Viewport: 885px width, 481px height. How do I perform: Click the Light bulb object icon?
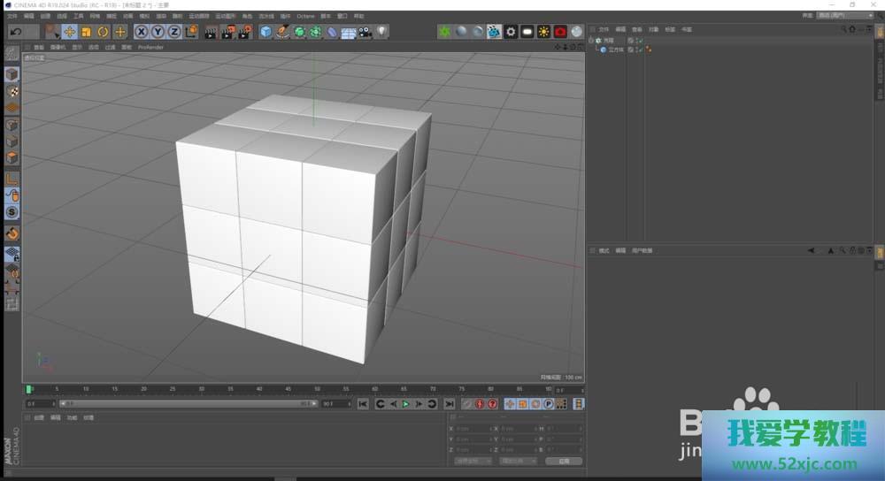coord(381,32)
